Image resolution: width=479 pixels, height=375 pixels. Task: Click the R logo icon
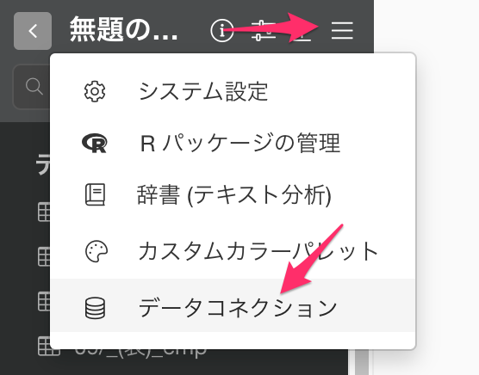(95, 143)
